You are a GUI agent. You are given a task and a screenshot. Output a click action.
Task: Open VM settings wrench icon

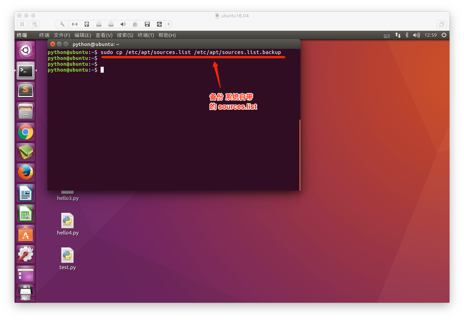point(62,24)
